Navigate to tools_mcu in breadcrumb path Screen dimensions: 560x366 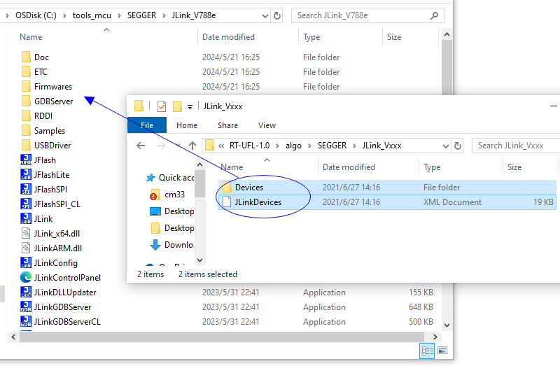(92, 15)
